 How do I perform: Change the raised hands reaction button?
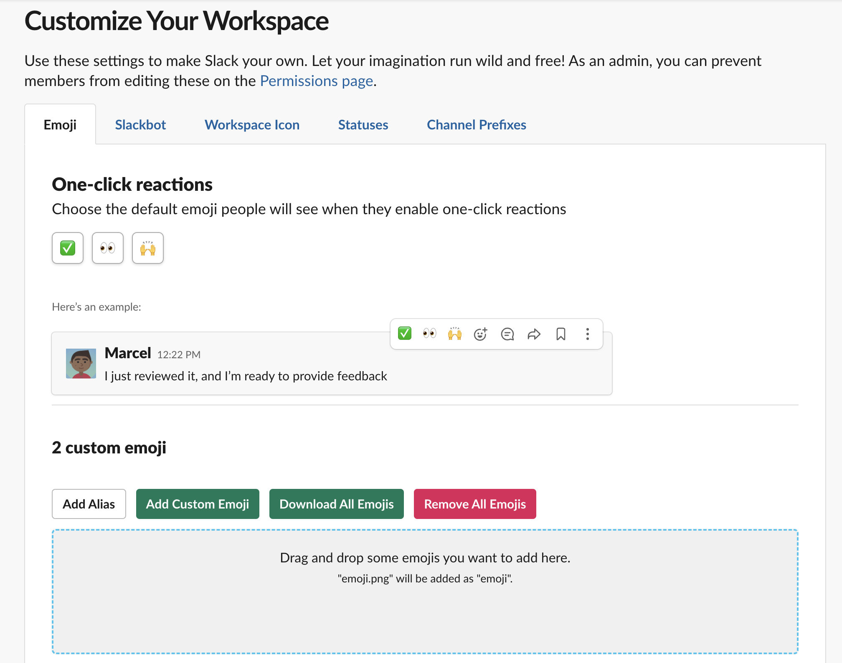point(148,248)
